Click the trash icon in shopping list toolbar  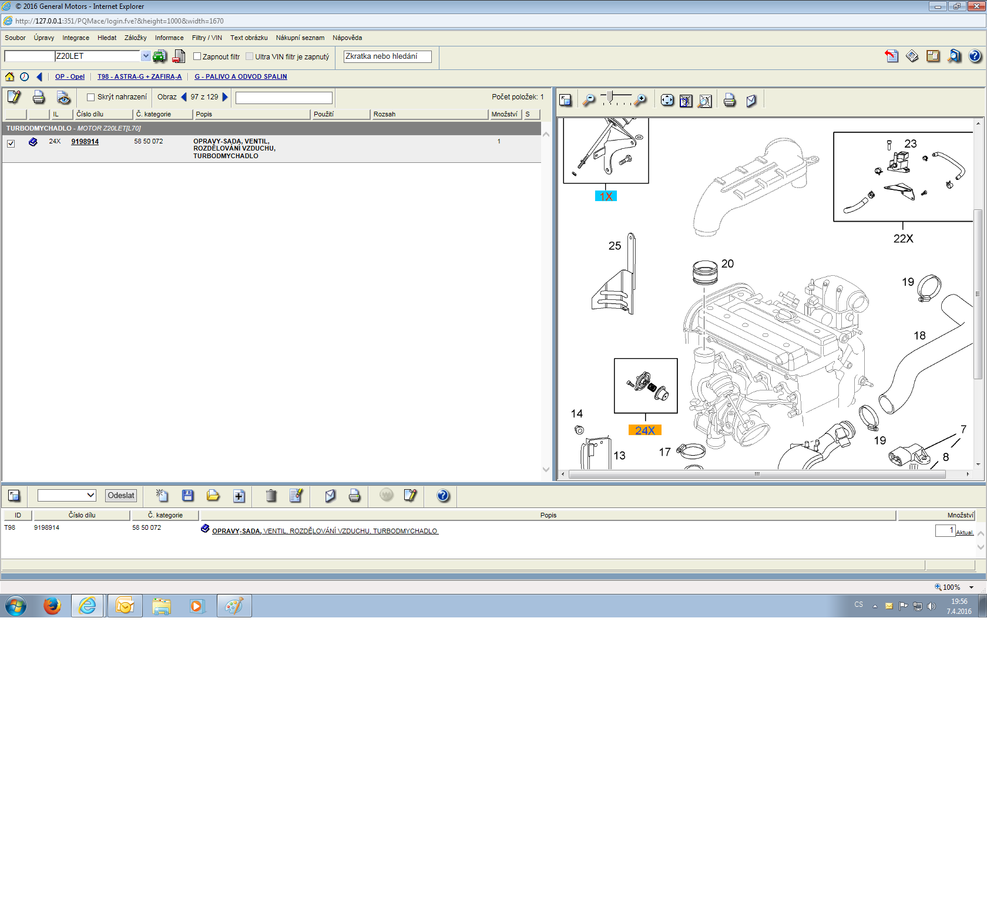(x=271, y=496)
